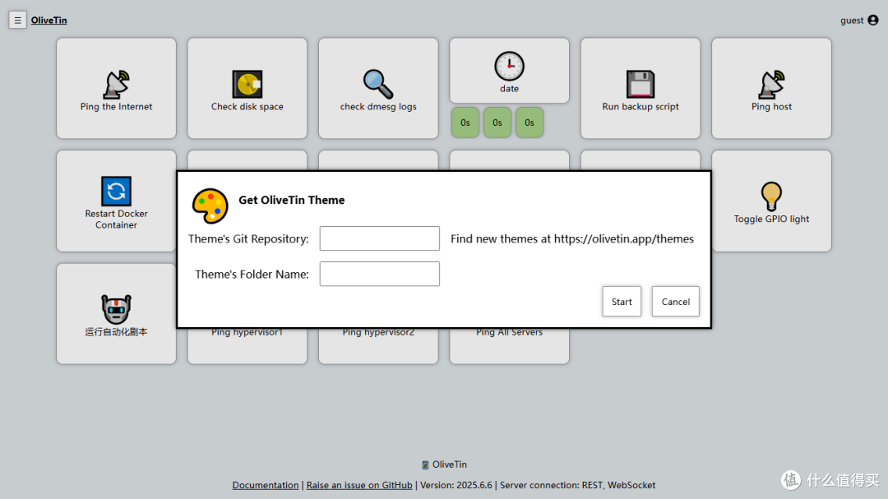Image resolution: width=888 pixels, height=499 pixels.
Task: Cancel the Get OliveTin Theme dialog
Action: (676, 302)
